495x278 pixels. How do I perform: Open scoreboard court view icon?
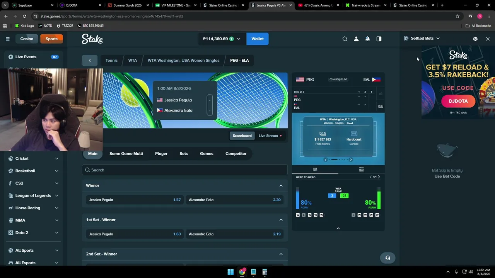381,106
